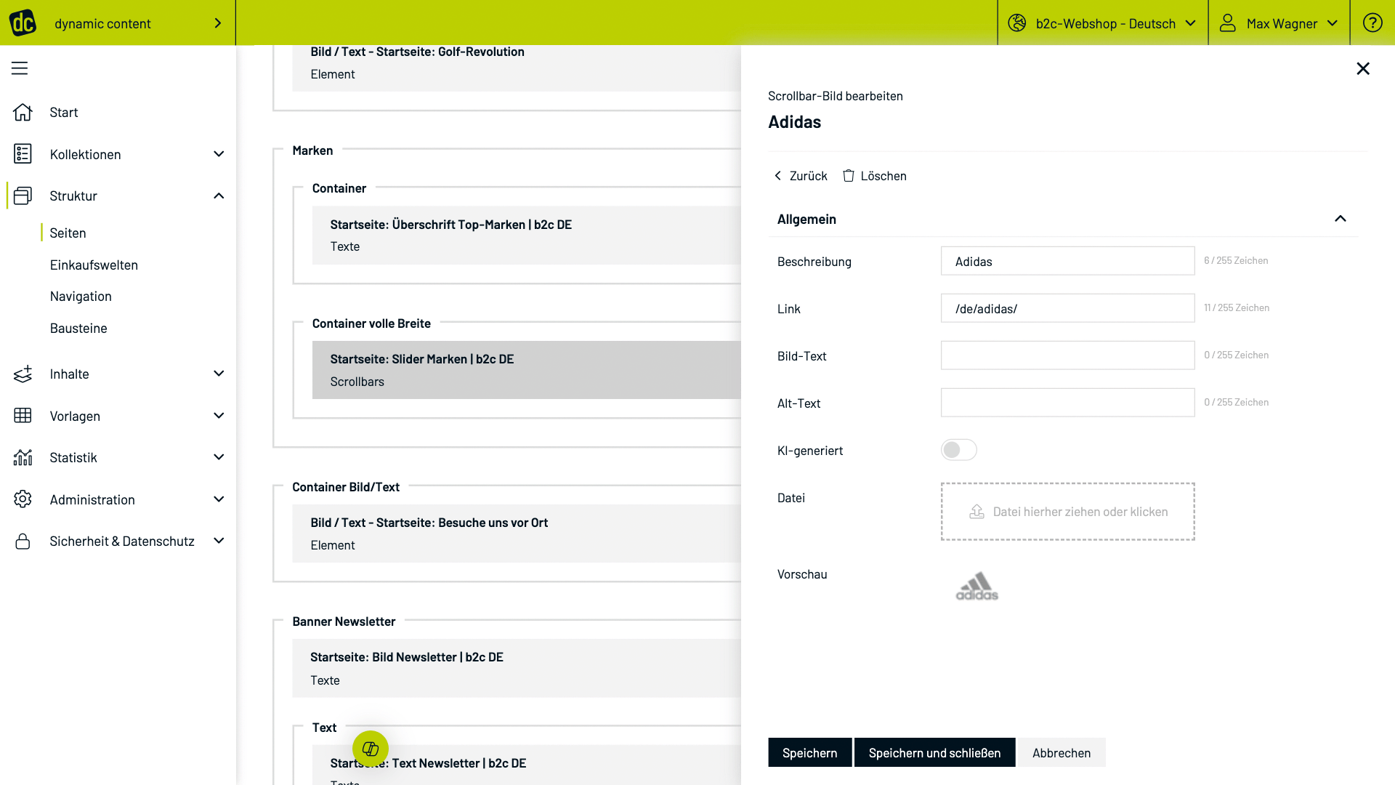1395x785 pixels.
Task: Expand the dynamic content arrow
Action: point(218,23)
